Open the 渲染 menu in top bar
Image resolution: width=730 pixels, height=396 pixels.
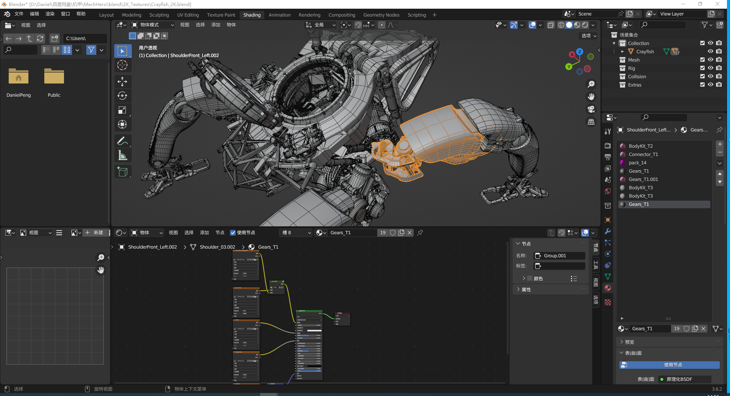[50, 14]
